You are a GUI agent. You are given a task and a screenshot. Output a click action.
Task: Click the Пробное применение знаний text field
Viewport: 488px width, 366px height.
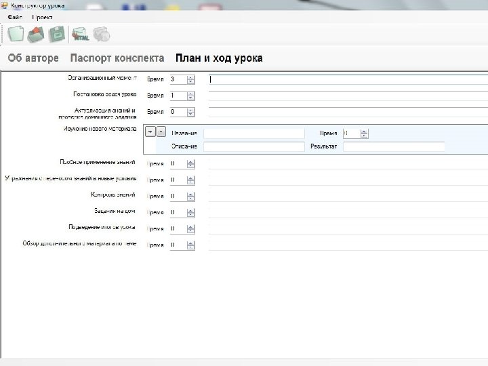click(348, 164)
